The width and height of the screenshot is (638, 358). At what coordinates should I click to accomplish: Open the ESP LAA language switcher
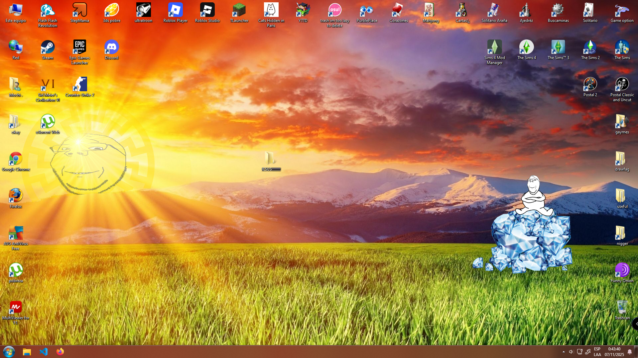coord(597,352)
